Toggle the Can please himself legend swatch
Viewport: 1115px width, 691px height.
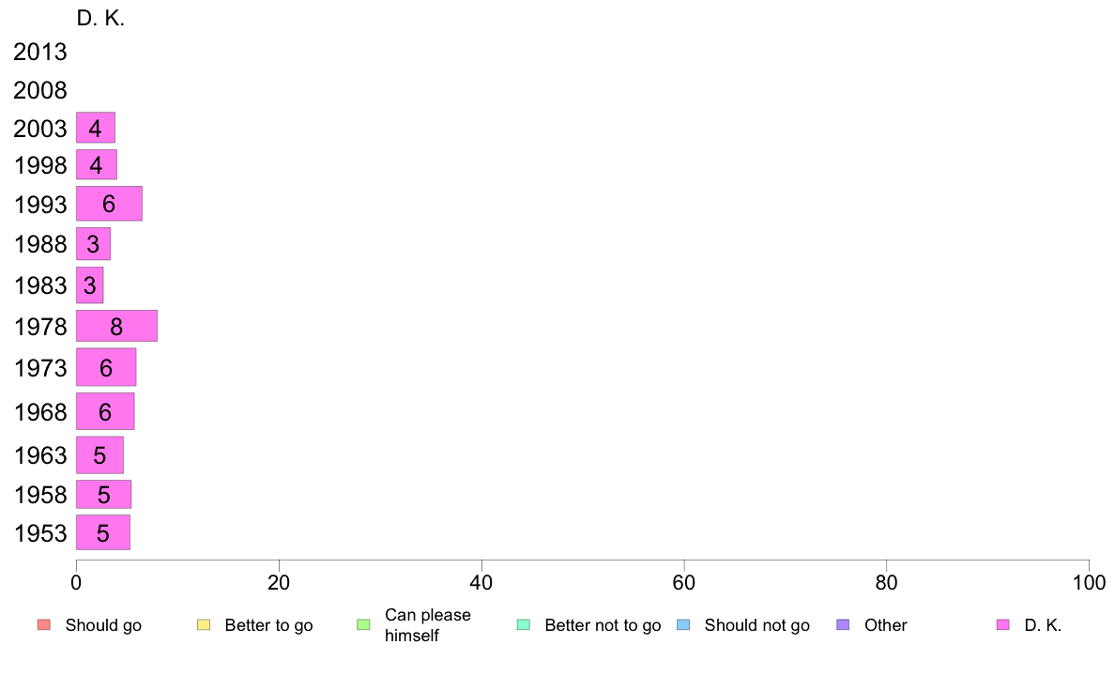[363, 625]
